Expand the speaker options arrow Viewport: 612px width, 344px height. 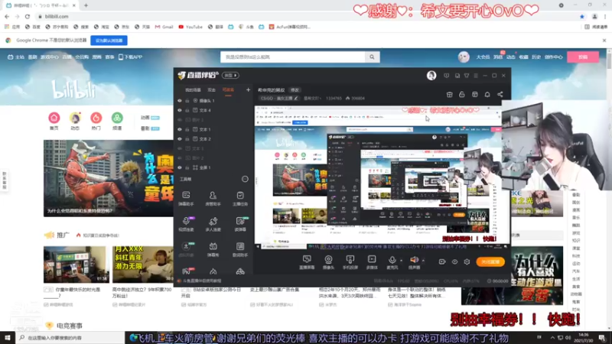coord(423,261)
